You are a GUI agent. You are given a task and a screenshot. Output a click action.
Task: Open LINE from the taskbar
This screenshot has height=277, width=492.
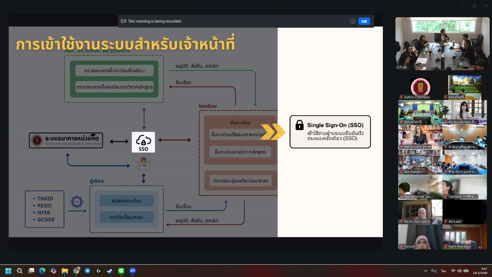[121, 271]
